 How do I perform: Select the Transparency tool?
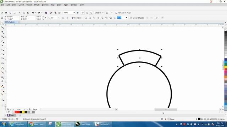coord(2,81)
